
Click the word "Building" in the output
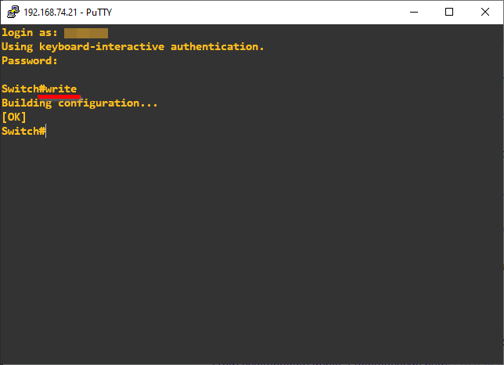click(26, 103)
